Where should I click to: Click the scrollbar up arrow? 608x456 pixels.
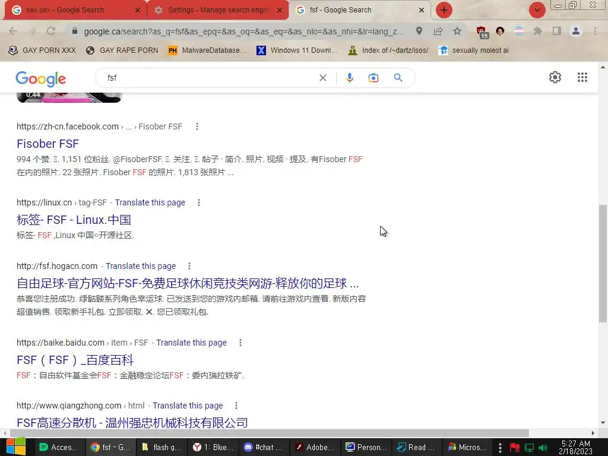click(x=603, y=67)
